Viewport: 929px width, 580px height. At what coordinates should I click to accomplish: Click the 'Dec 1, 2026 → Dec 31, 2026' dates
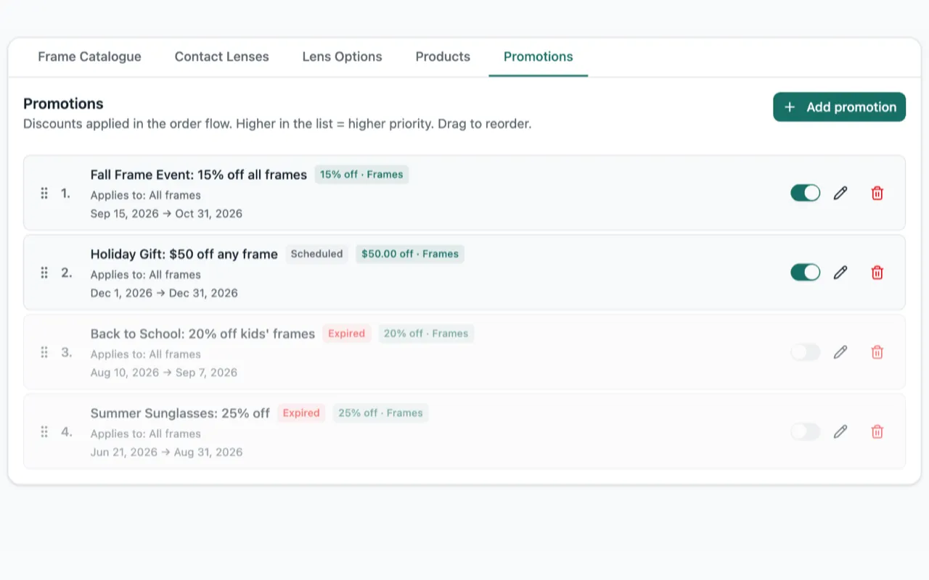(x=164, y=294)
